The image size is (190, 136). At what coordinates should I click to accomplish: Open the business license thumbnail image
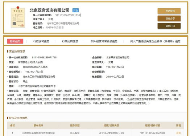[18, 17]
